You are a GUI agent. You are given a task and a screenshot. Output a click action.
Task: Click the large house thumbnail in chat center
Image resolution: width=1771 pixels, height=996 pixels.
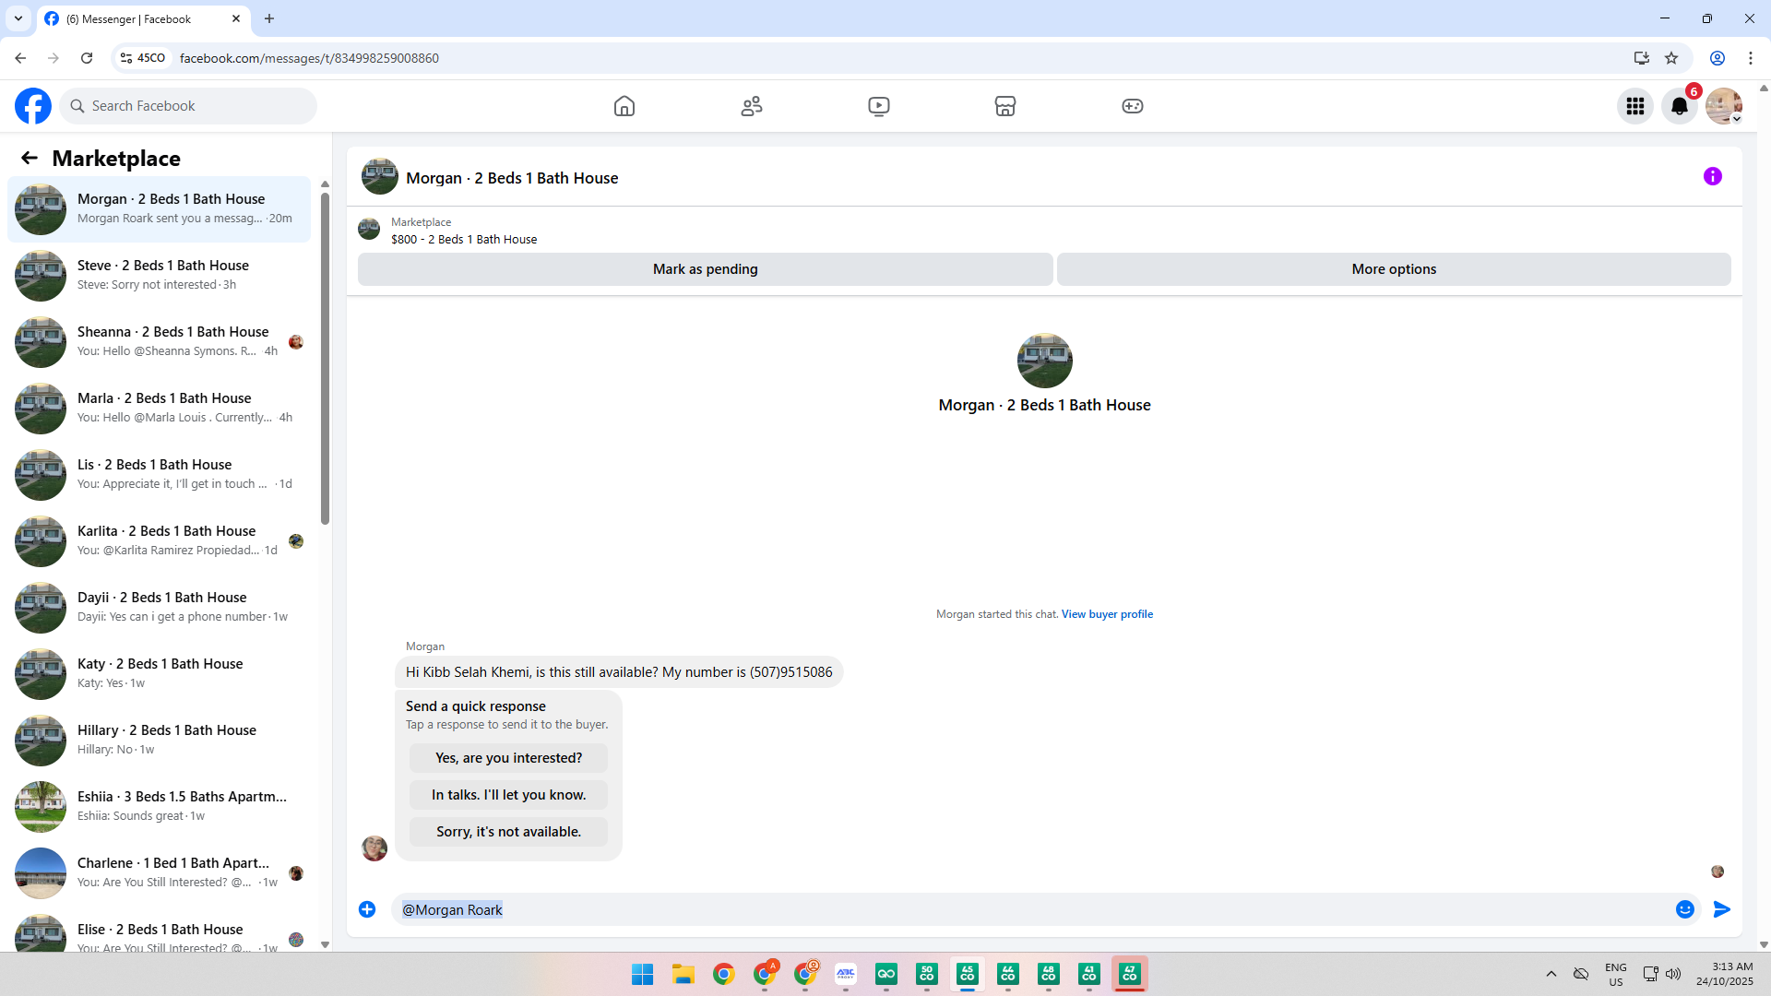click(1044, 361)
